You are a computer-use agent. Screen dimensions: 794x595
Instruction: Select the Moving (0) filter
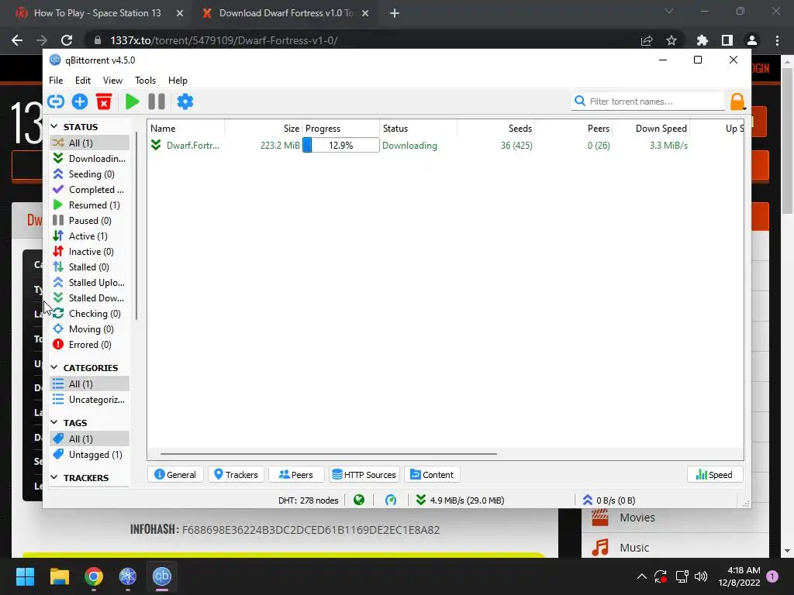[90, 328]
